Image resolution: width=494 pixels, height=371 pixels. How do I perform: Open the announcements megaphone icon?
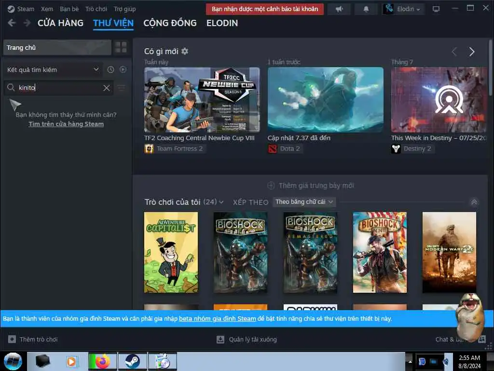pos(339,9)
